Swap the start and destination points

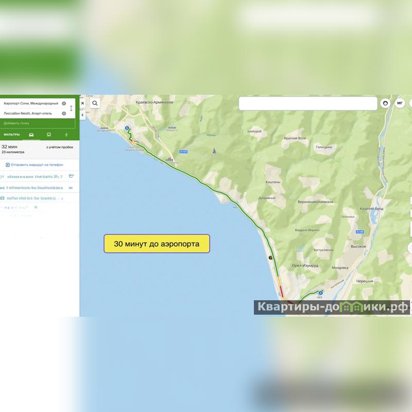pos(71,108)
